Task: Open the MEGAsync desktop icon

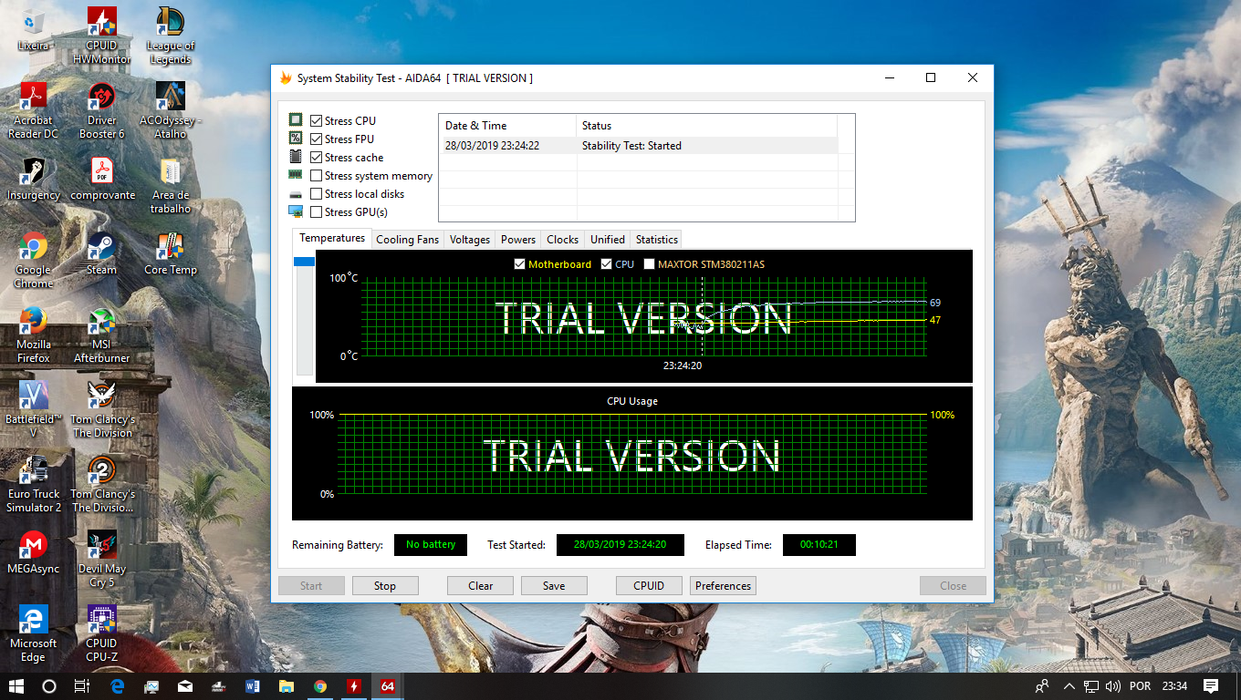Action: coord(33,552)
